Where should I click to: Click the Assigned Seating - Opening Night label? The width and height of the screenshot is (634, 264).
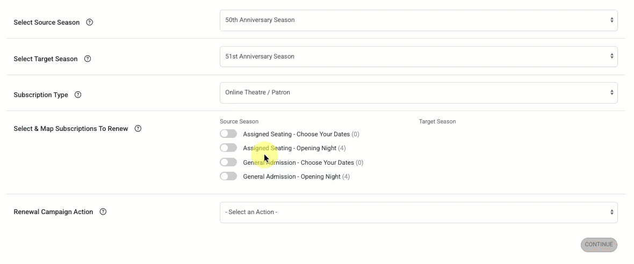(290, 148)
